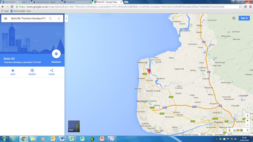Open the Google apps grid
This screenshot has height=142, width=253.
pos(234,18)
